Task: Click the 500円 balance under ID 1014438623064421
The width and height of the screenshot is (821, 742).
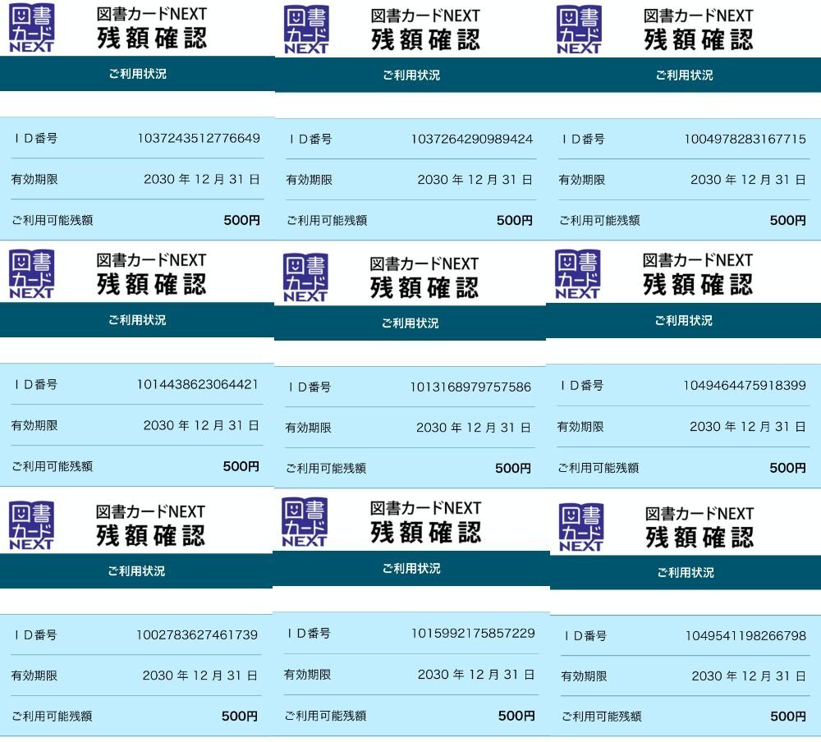Action: click(241, 466)
